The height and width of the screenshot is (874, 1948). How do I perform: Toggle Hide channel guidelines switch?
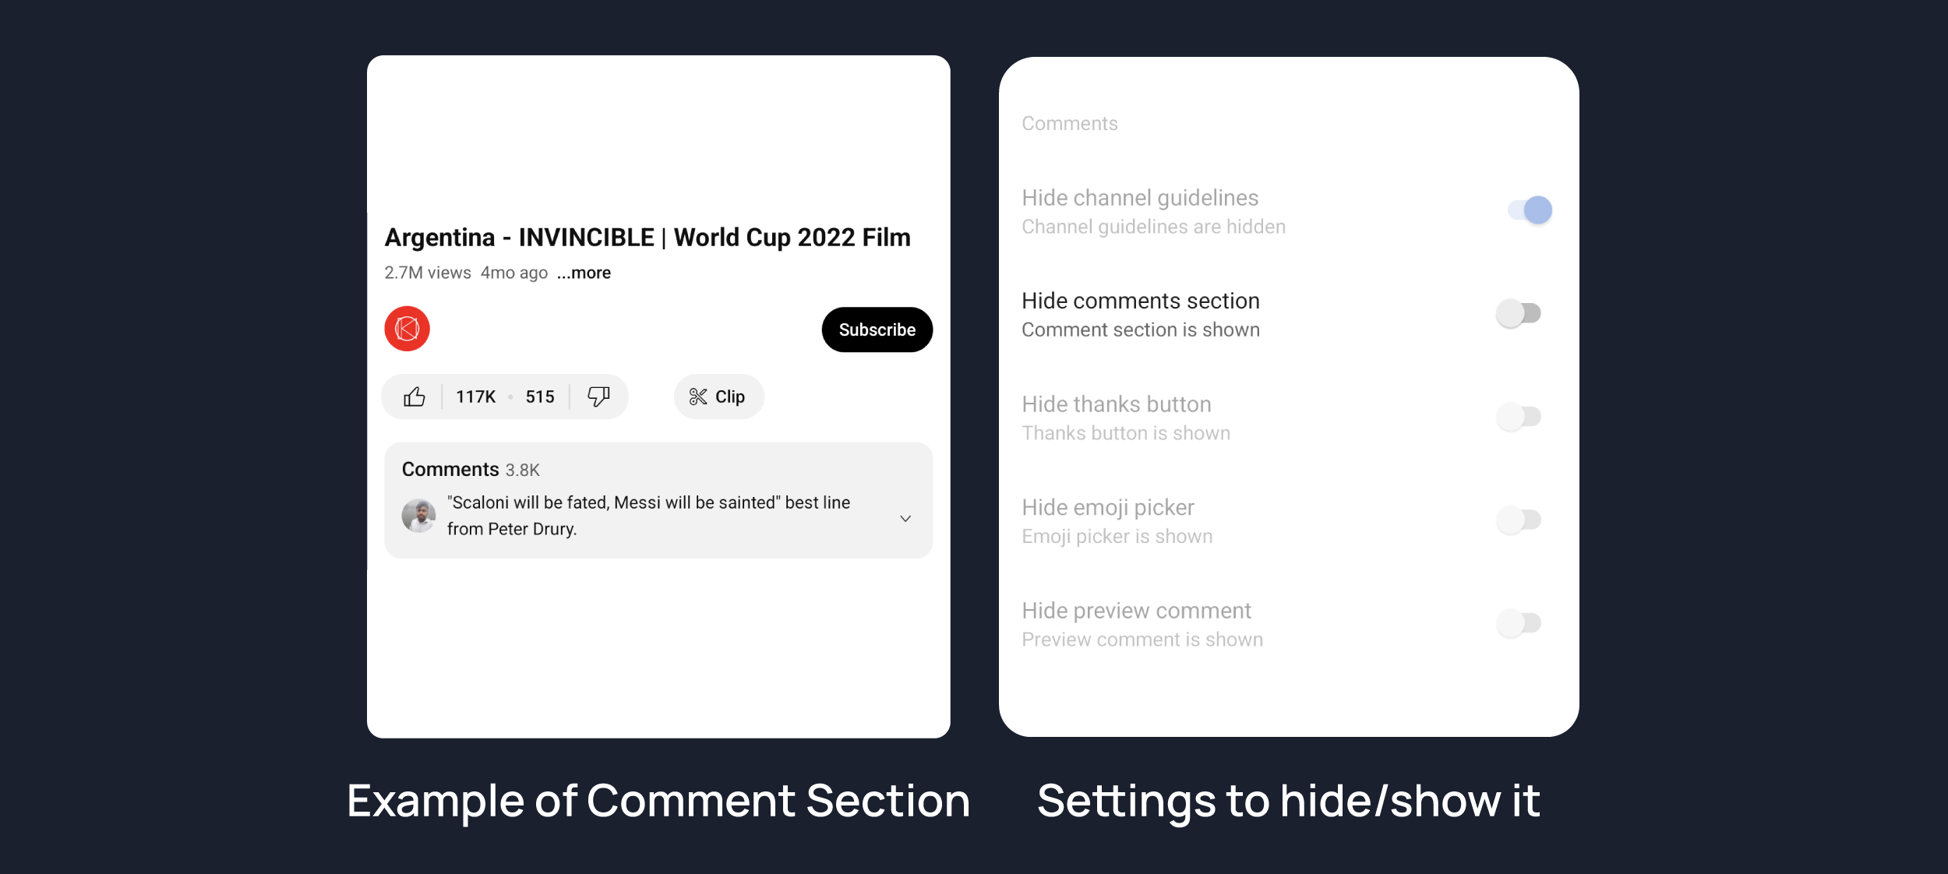tap(1530, 210)
